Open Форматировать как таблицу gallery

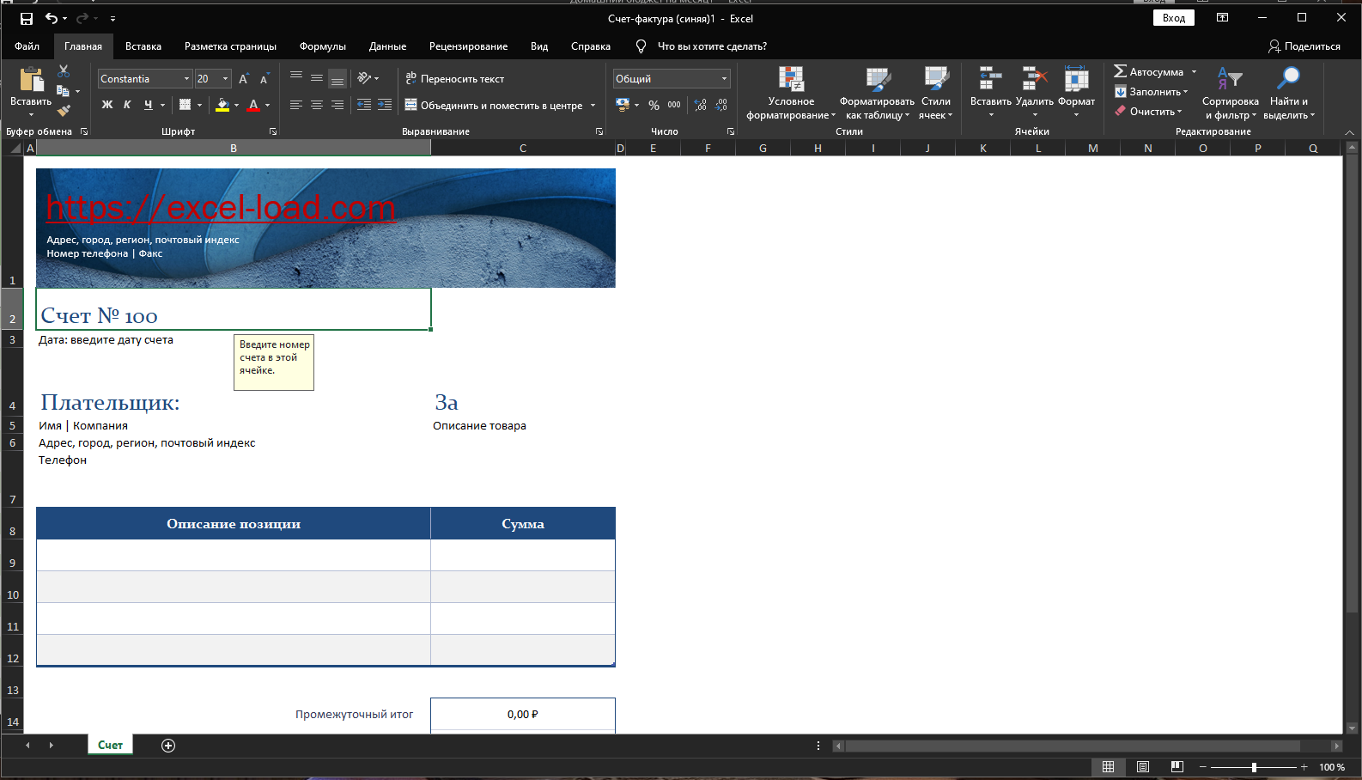(x=877, y=93)
